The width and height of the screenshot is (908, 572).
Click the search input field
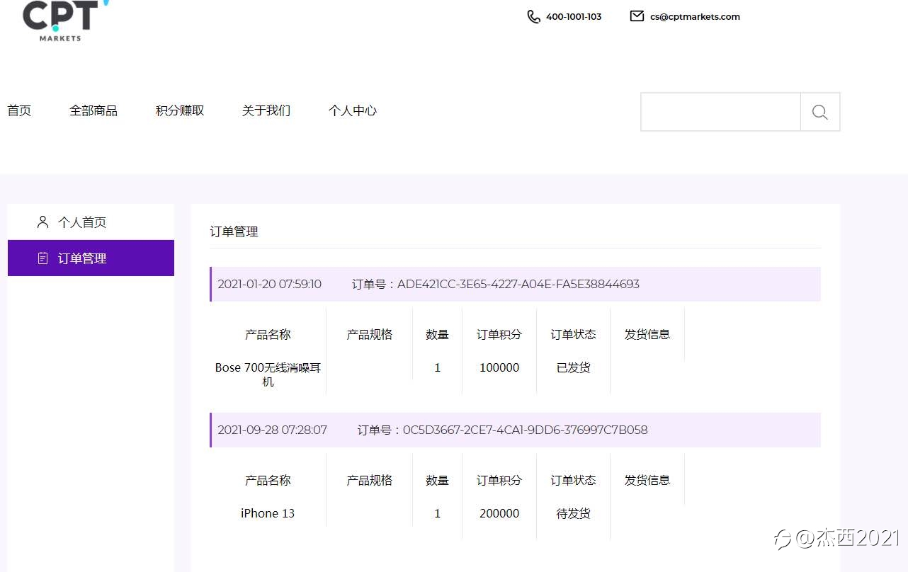(721, 112)
